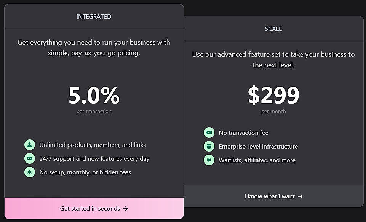Click the advanced feature set description text
This screenshot has width=366, height=222.
coord(273,60)
